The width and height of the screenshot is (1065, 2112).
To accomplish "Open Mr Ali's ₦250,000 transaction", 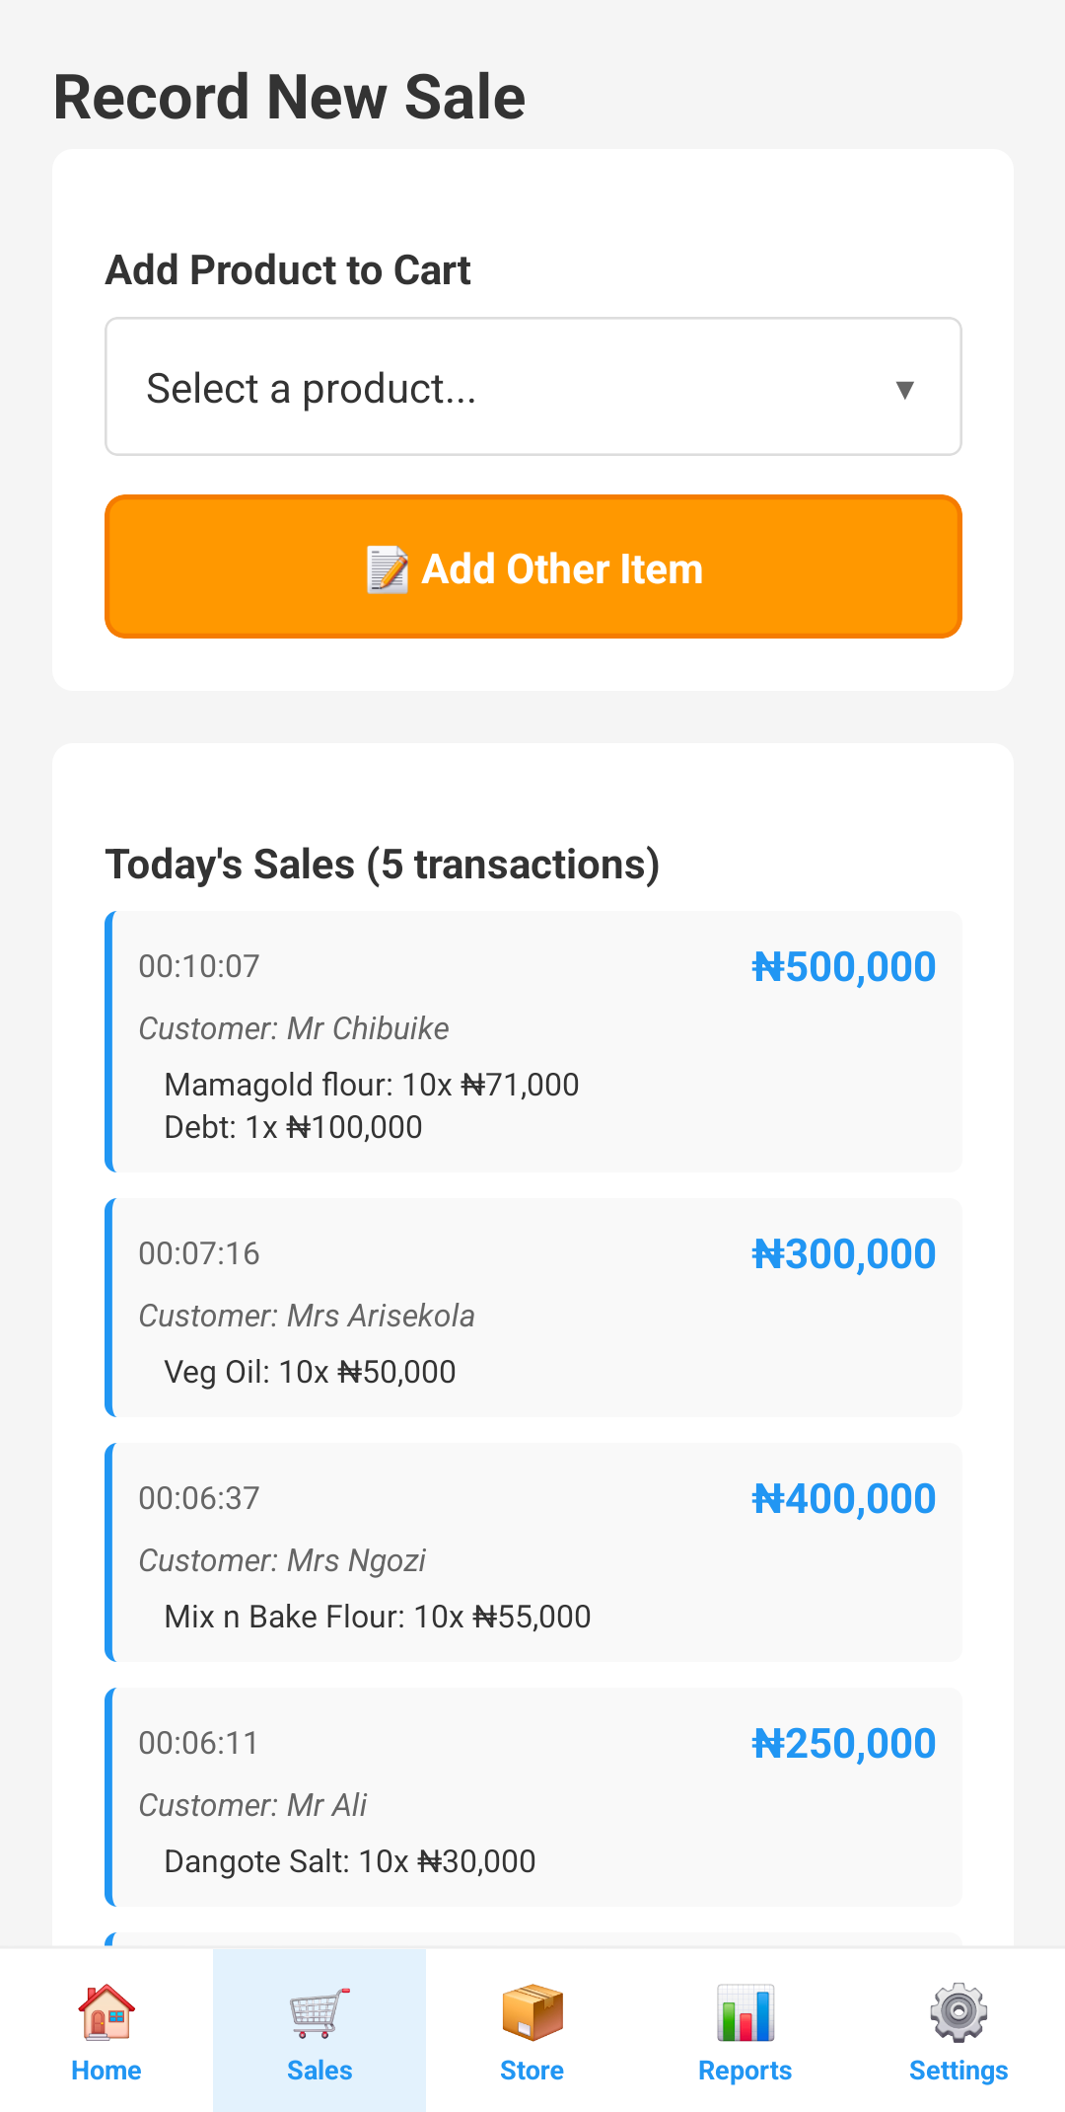I will click(532, 1797).
